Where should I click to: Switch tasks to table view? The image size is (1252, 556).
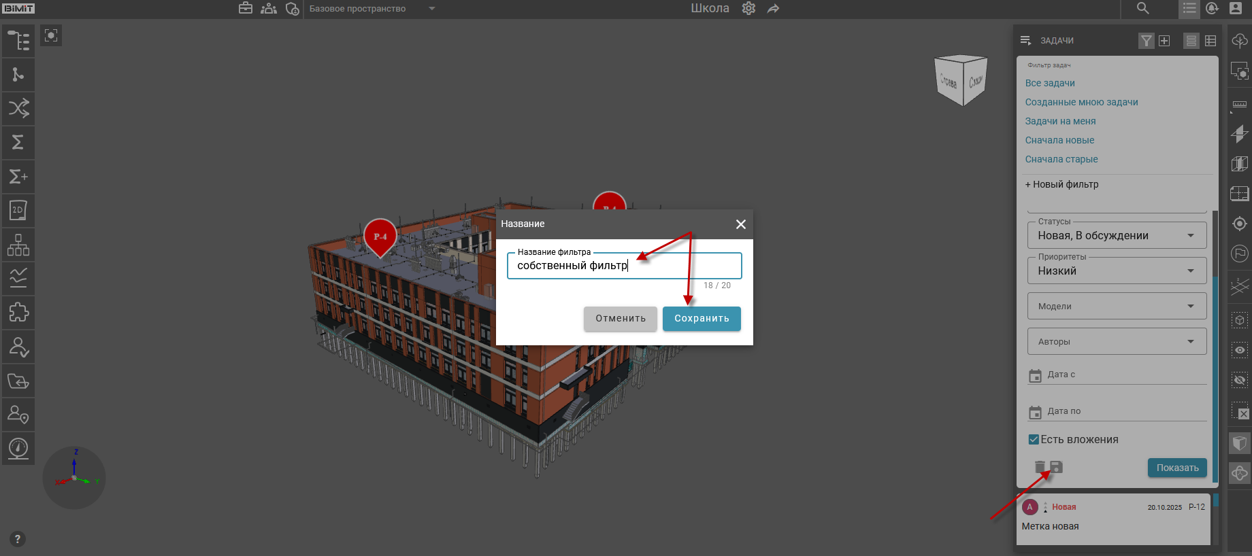pos(1210,41)
